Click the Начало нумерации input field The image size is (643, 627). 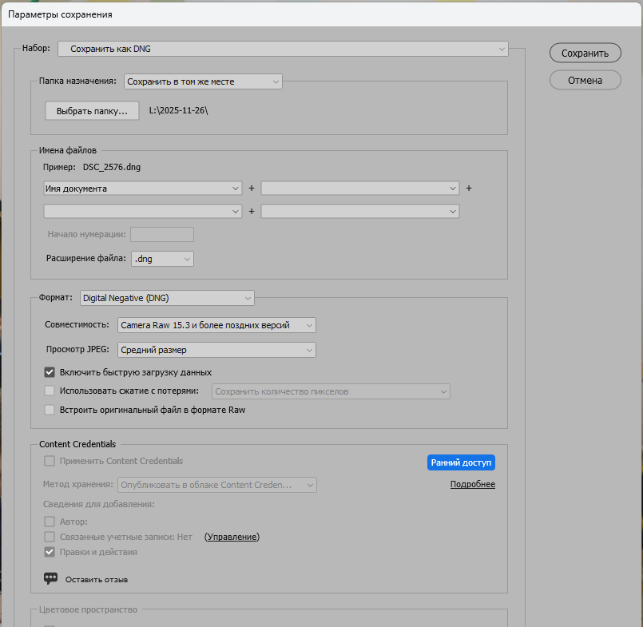click(x=162, y=235)
